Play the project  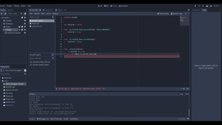pos(195,6)
